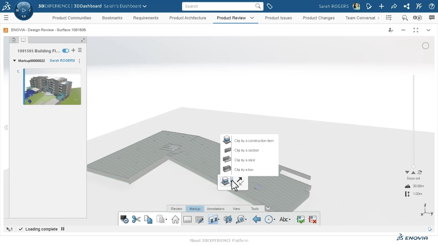The width and height of the screenshot is (438, 246).
Task: Expand the left panel with the diagonal arrow
Action: click(x=83, y=40)
